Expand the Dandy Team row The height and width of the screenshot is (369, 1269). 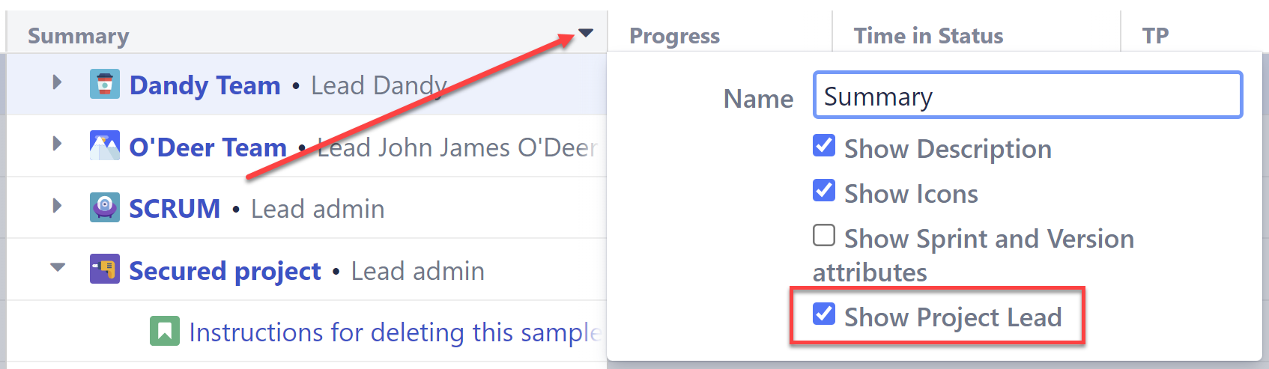(57, 82)
